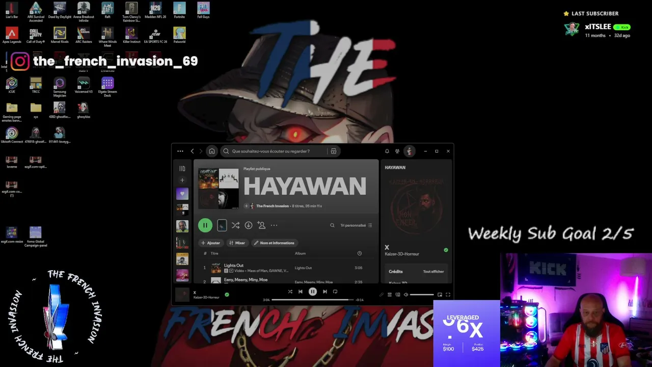The width and height of the screenshot is (652, 367).
Task: Launch Apex Legends from the desktop
Action: pos(12,35)
